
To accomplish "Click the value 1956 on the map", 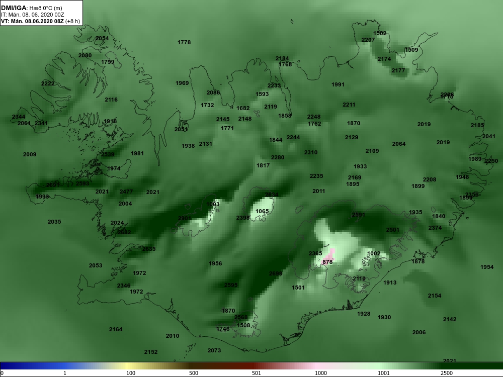I will pos(215,263).
